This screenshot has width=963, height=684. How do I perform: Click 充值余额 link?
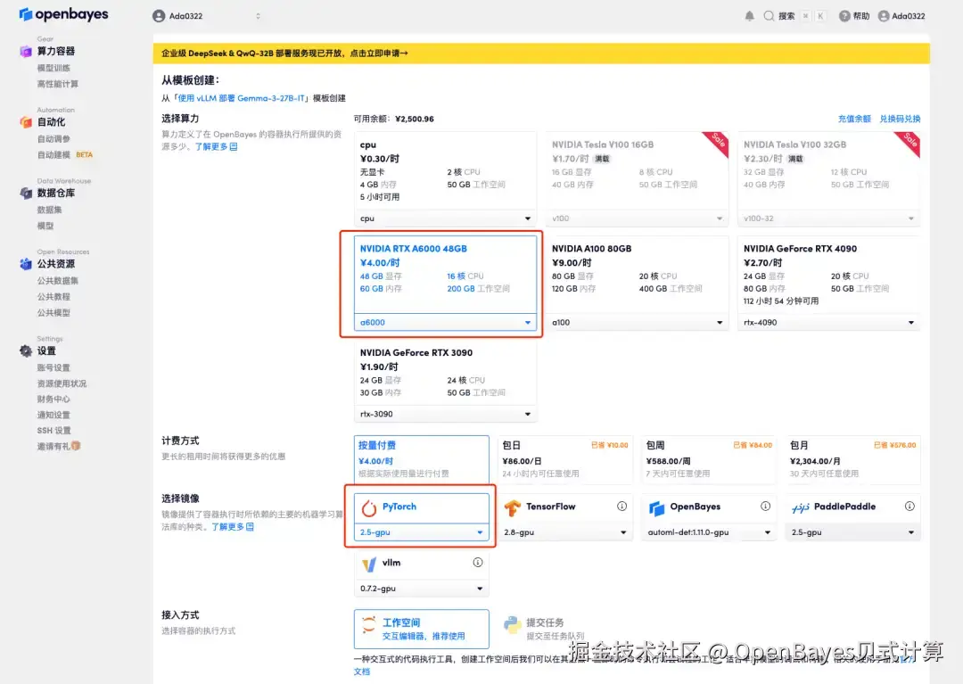click(x=854, y=119)
